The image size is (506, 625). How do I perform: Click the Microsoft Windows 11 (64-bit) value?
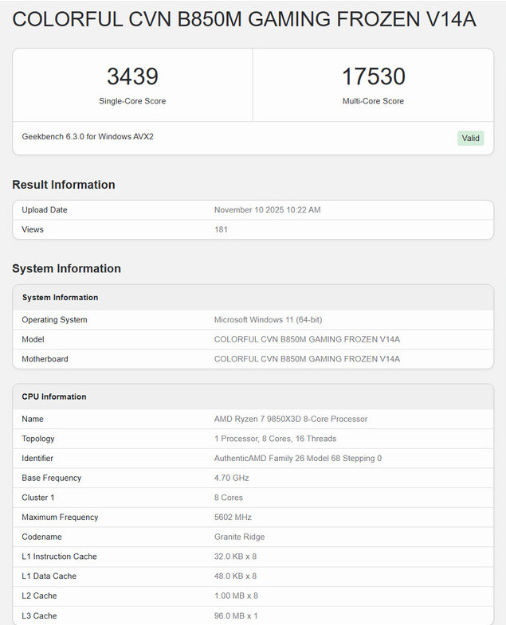tap(268, 320)
